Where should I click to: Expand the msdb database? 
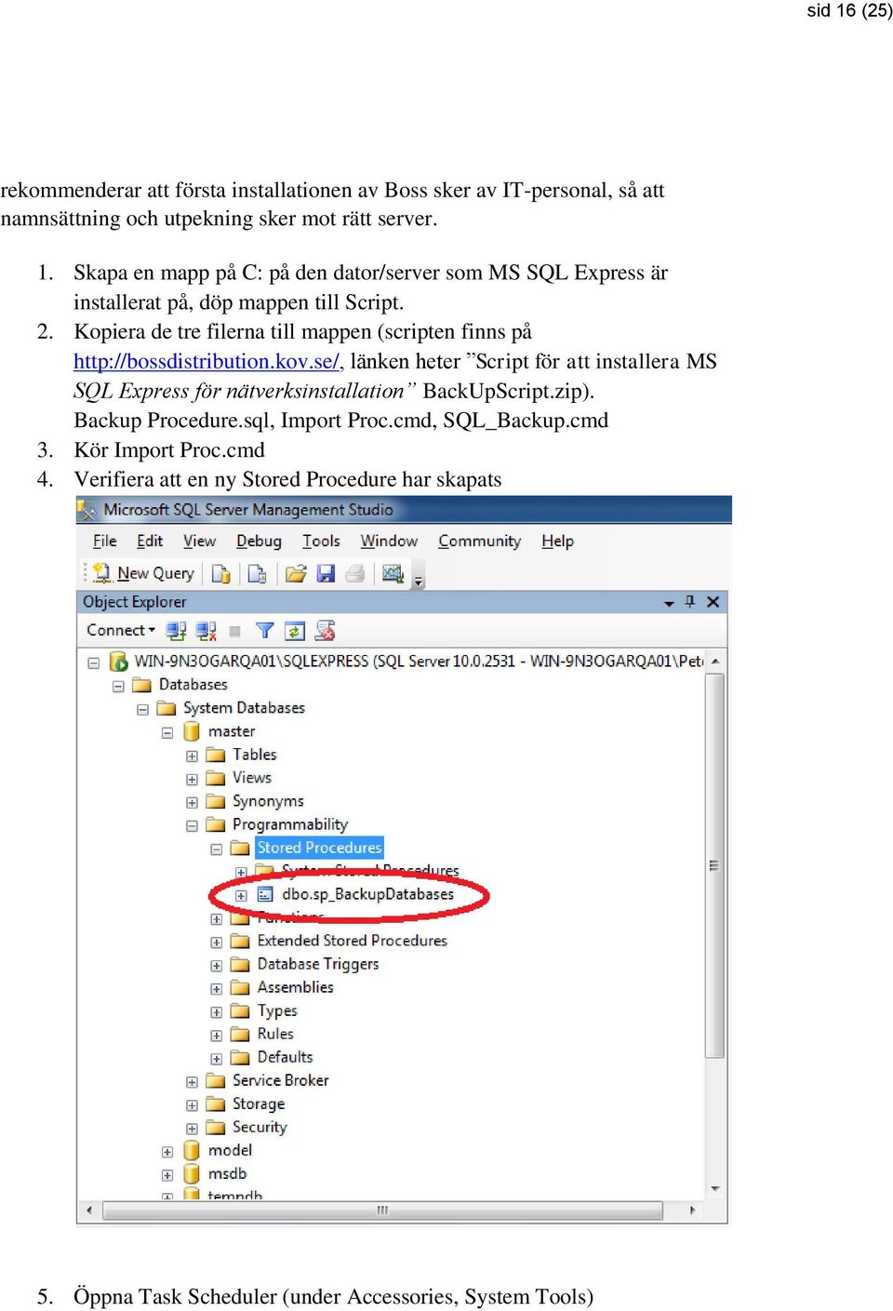coord(167,1174)
